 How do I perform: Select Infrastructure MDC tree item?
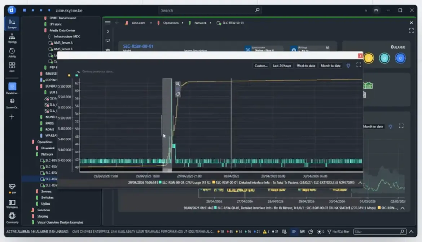tap(67, 36)
